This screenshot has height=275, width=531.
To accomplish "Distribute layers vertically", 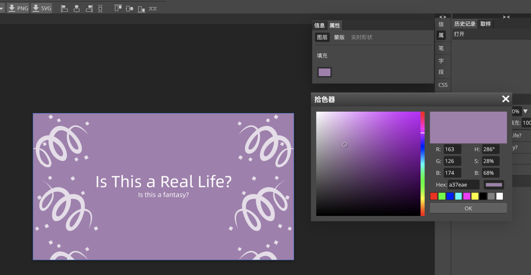I will 100,8.
